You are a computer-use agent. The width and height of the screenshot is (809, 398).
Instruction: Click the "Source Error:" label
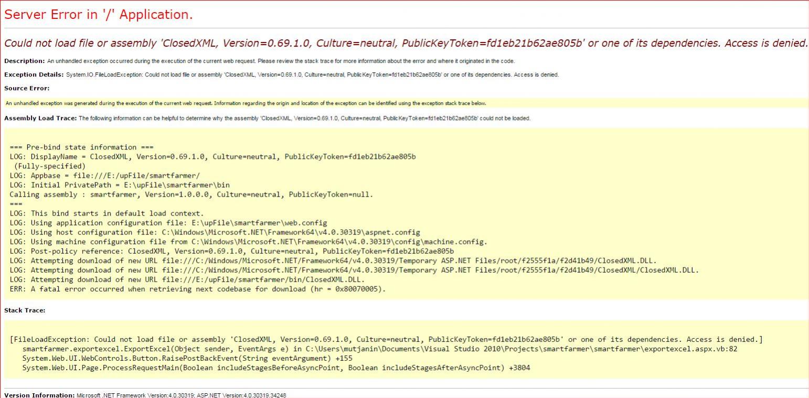[27, 88]
